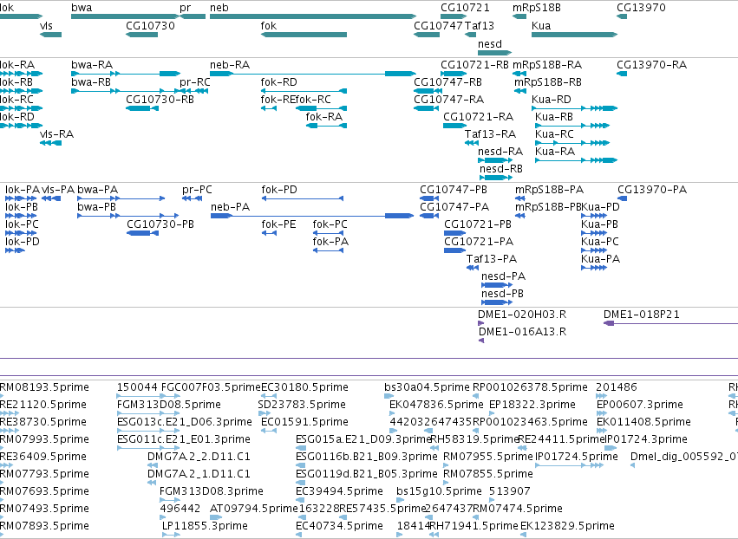Select transcript fok-RA
Image resolution: width=738 pixels, height=539 pixels.
point(326,126)
